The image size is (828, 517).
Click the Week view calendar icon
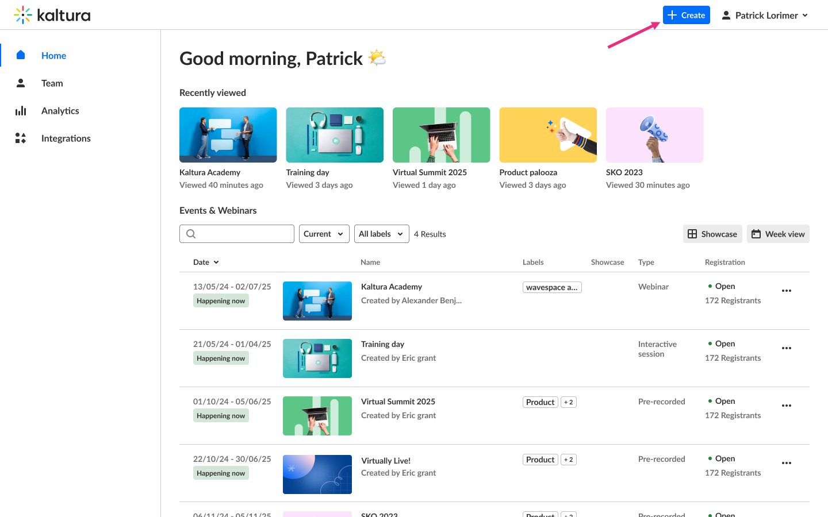(756, 234)
